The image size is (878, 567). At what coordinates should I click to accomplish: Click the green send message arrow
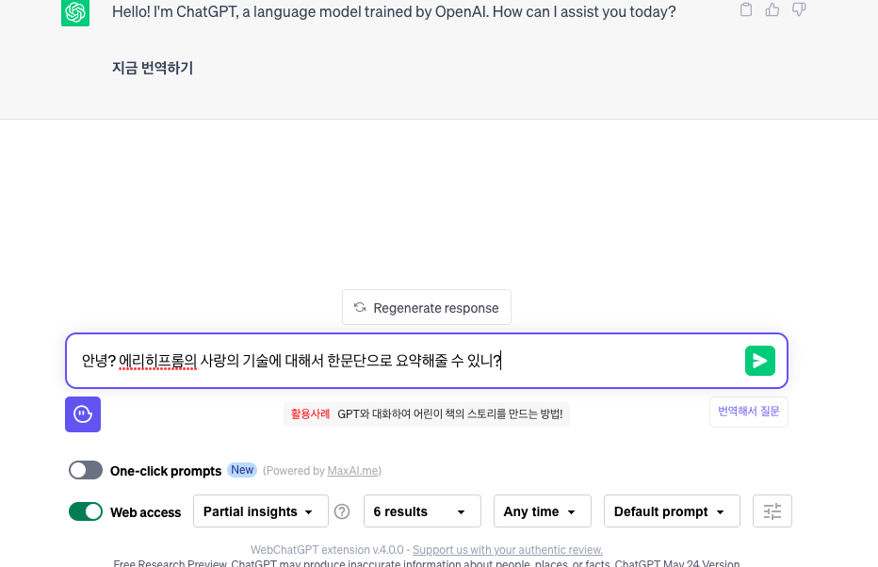760,361
